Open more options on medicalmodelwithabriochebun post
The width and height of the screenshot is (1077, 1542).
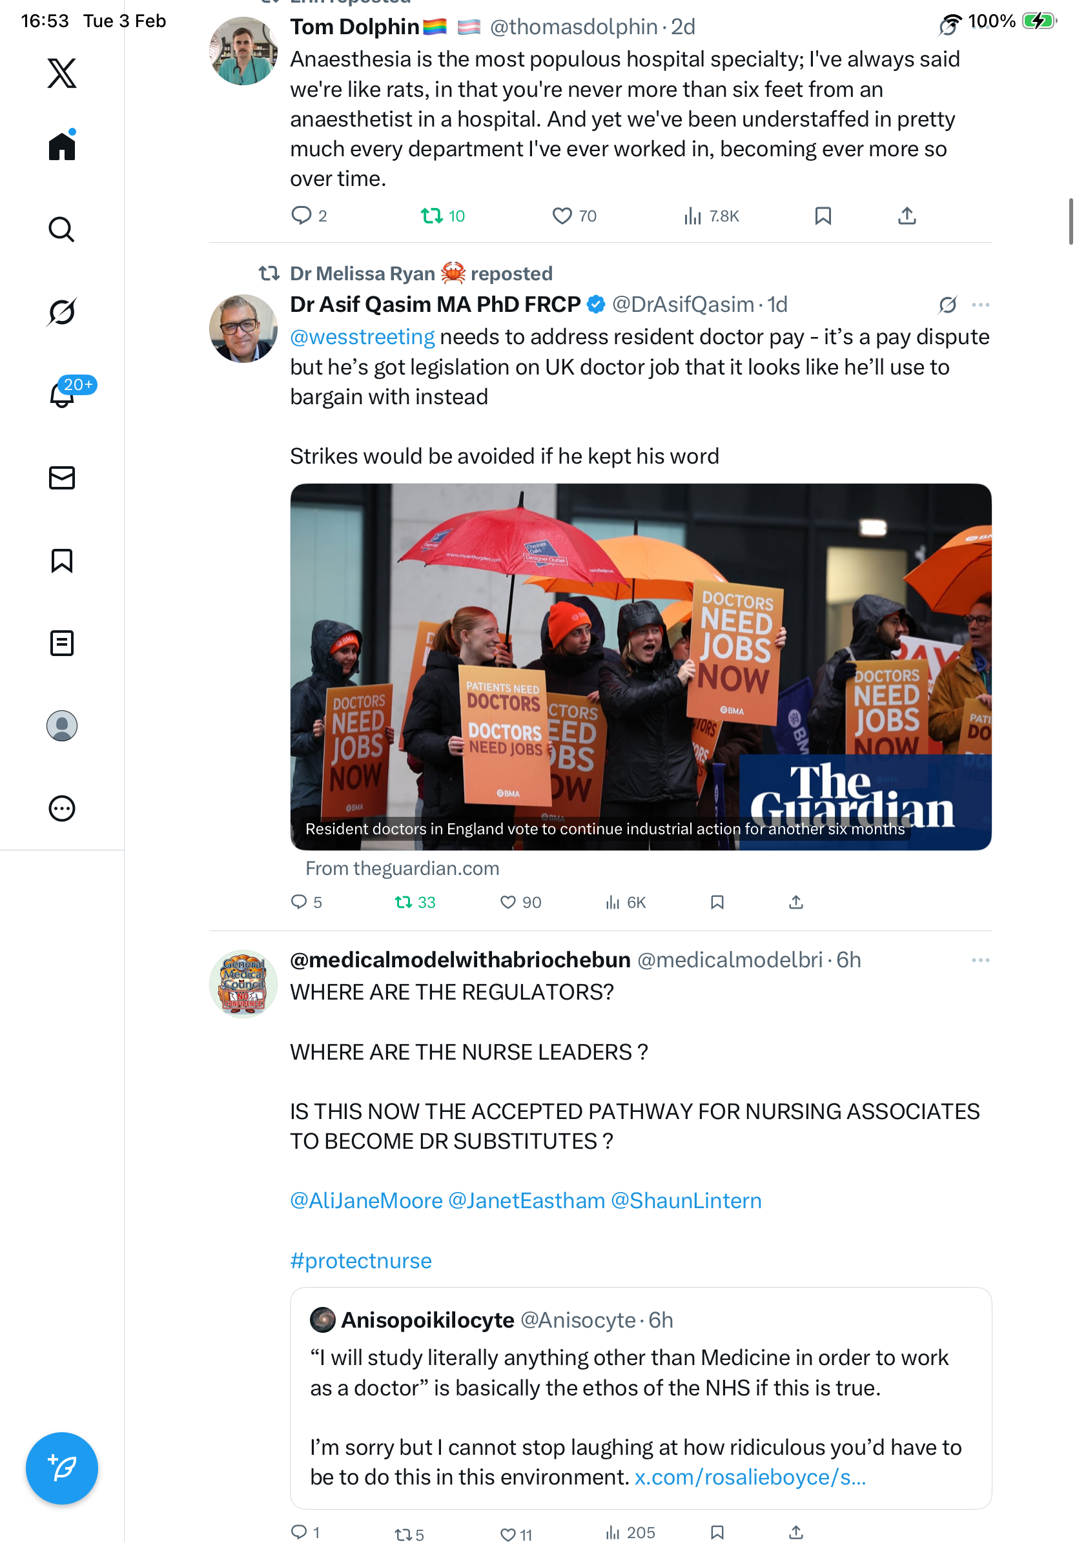[x=980, y=960]
